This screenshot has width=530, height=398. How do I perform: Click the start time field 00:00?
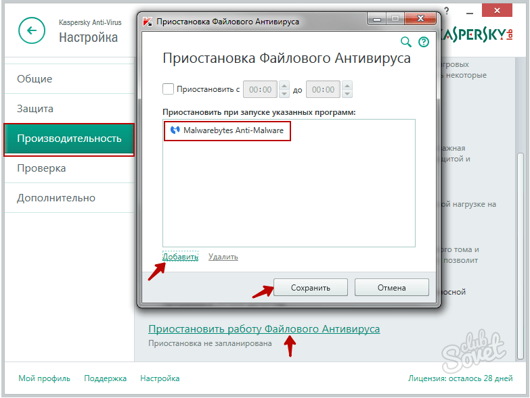(261, 89)
